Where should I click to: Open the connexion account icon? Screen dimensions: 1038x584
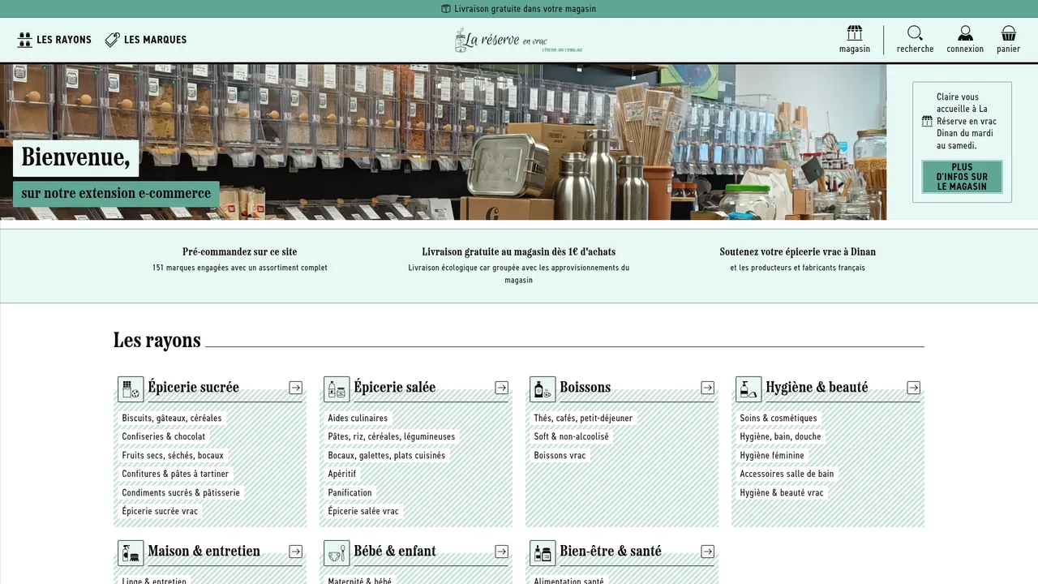tap(965, 33)
